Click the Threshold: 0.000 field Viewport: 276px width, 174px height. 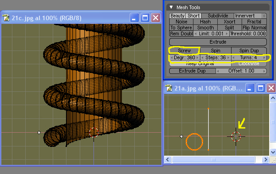click(248, 34)
